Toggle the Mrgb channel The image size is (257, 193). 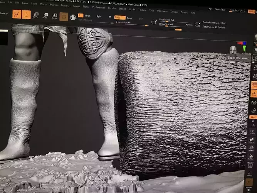87,16
